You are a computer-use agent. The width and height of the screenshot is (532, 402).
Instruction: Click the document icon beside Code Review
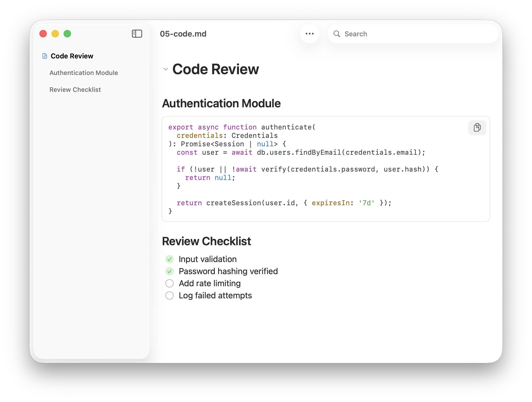click(45, 56)
